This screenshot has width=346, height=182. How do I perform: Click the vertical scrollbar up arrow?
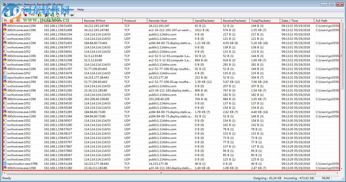[x=342, y=20]
